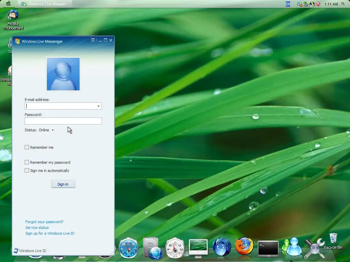350x262 pixels.
Task: Open the wrench and screwdriver utilities dock icon
Action: pos(314,248)
